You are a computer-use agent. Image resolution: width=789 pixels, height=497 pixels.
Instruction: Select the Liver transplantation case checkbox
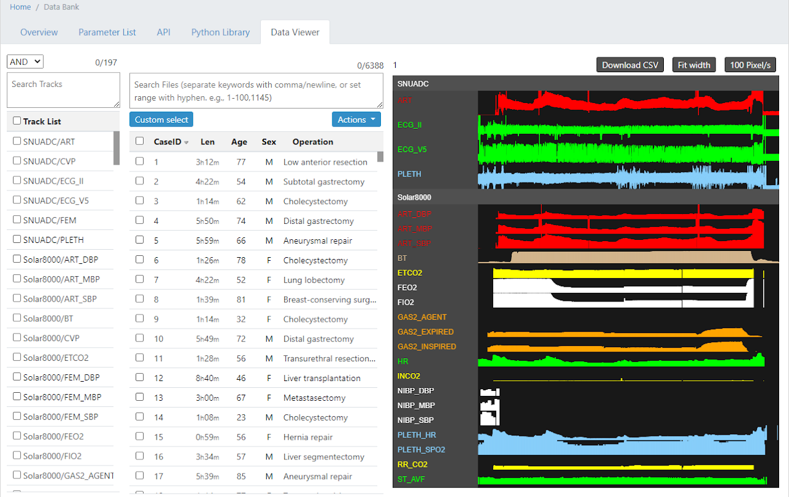point(140,378)
